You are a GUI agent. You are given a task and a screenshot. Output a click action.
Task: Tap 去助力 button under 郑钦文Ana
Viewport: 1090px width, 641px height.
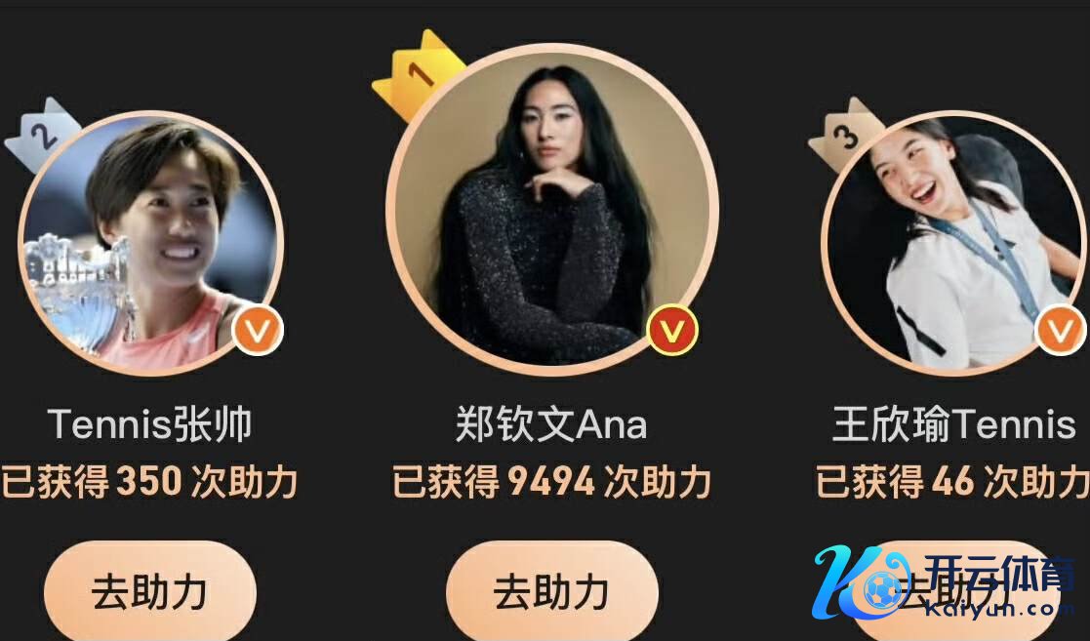point(552,593)
